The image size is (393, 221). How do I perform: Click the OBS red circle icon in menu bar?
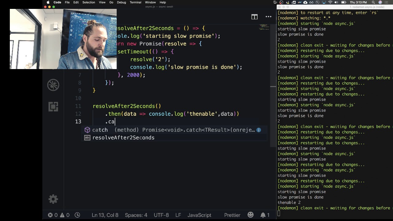[x=281, y=2]
